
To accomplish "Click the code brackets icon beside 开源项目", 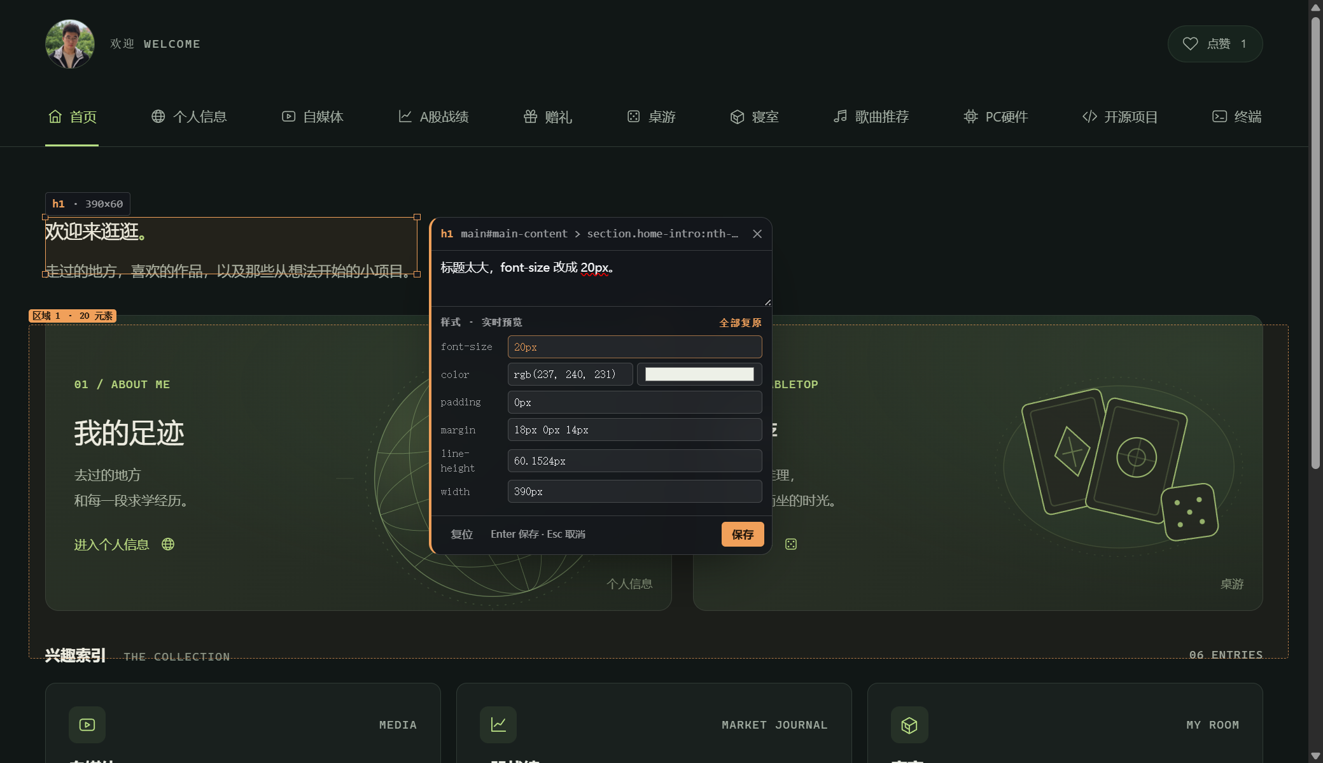I will 1089,116.
